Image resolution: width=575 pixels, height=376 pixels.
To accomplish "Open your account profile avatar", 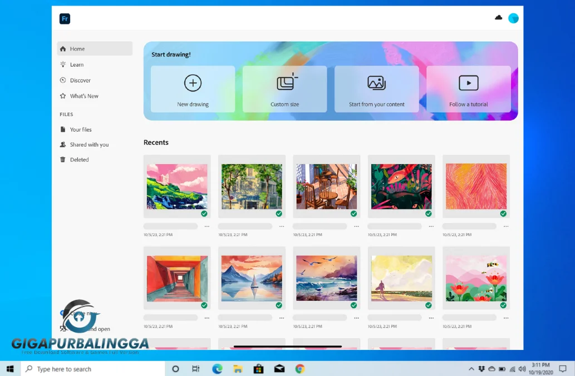I will pyautogui.click(x=513, y=18).
